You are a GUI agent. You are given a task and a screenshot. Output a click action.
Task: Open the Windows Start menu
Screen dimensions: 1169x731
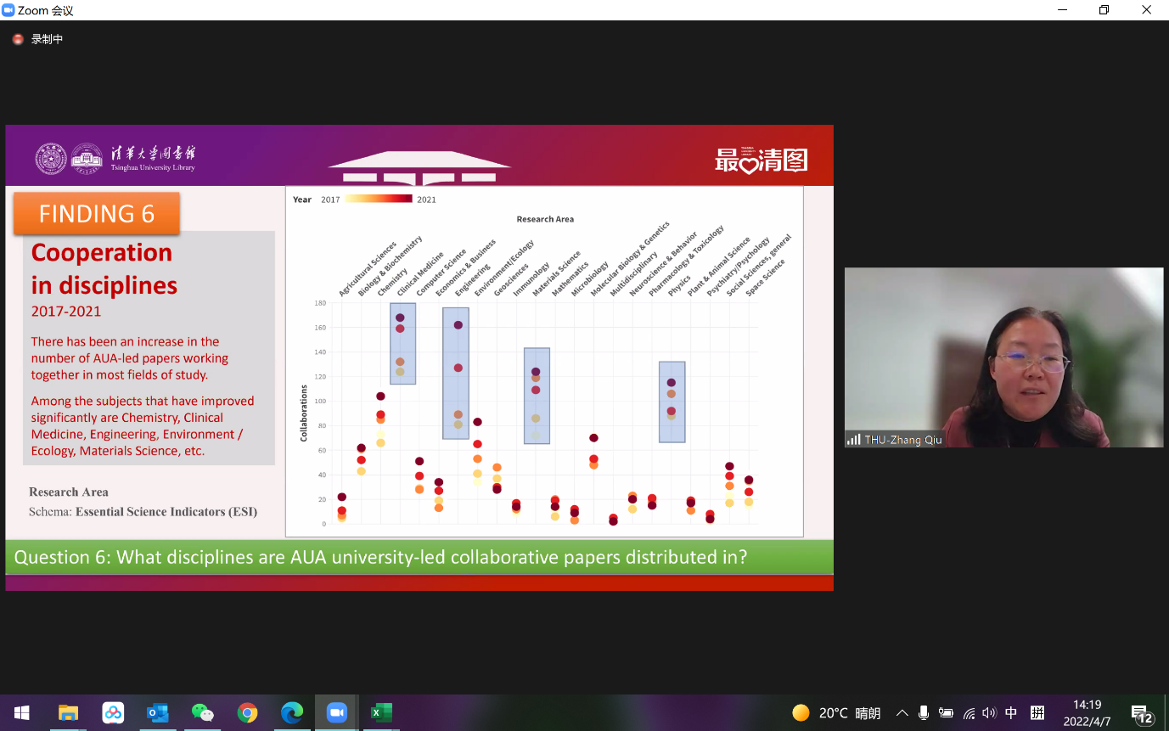22,713
